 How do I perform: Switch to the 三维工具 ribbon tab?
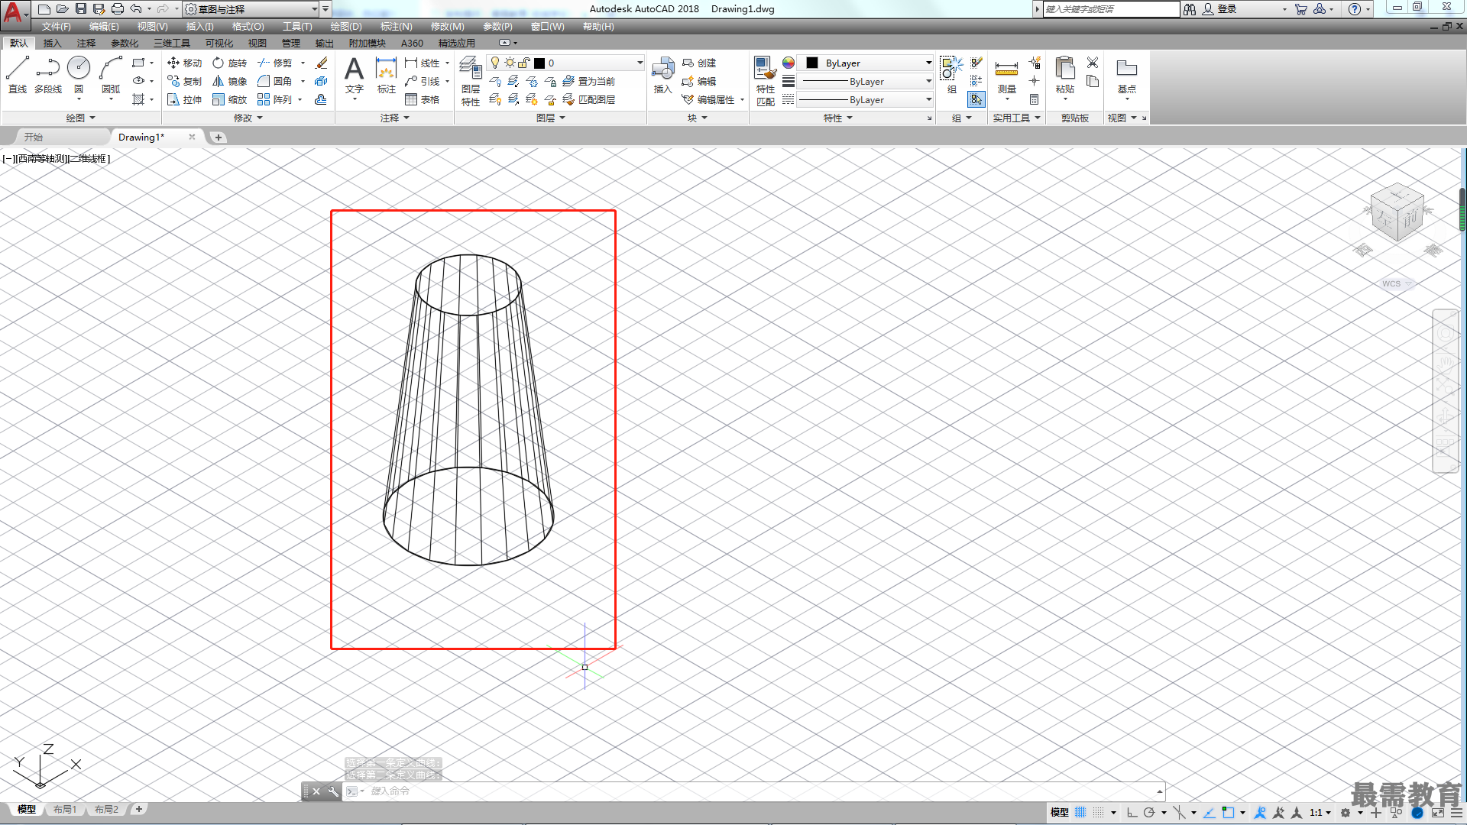(171, 44)
